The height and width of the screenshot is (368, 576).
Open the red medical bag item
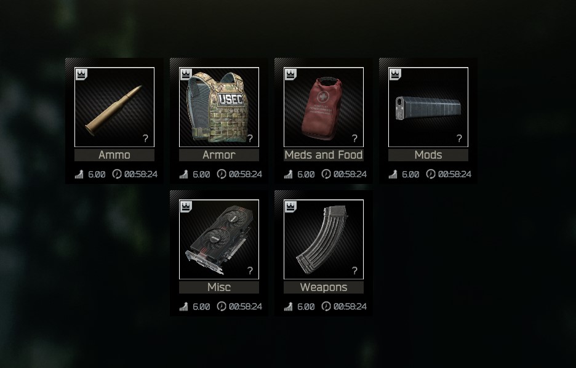coord(324,107)
